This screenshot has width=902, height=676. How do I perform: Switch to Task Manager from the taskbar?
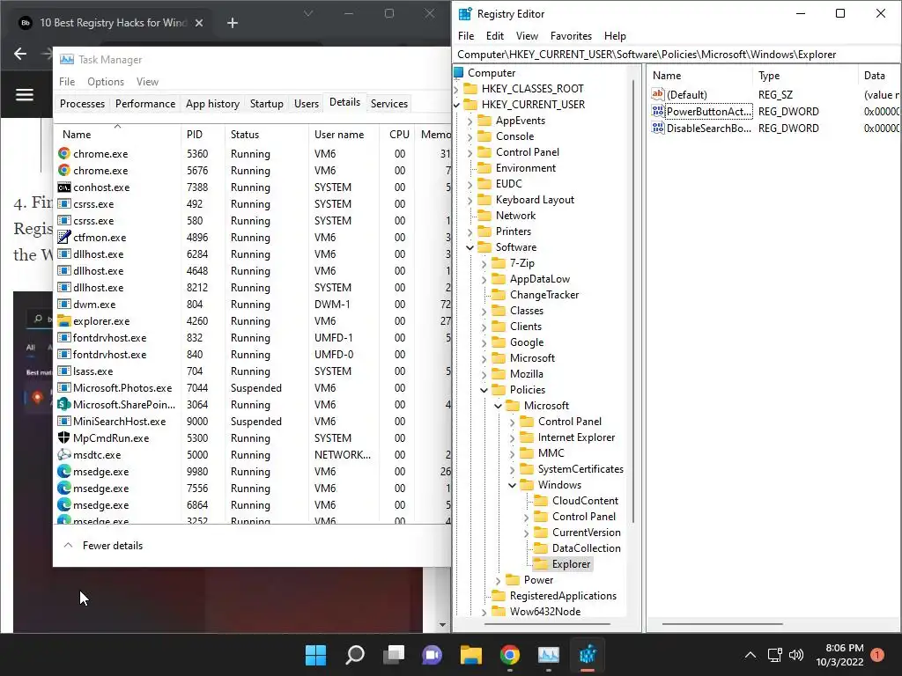548,655
